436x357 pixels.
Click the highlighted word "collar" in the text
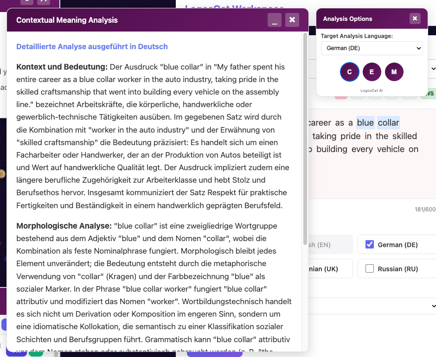click(x=388, y=123)
